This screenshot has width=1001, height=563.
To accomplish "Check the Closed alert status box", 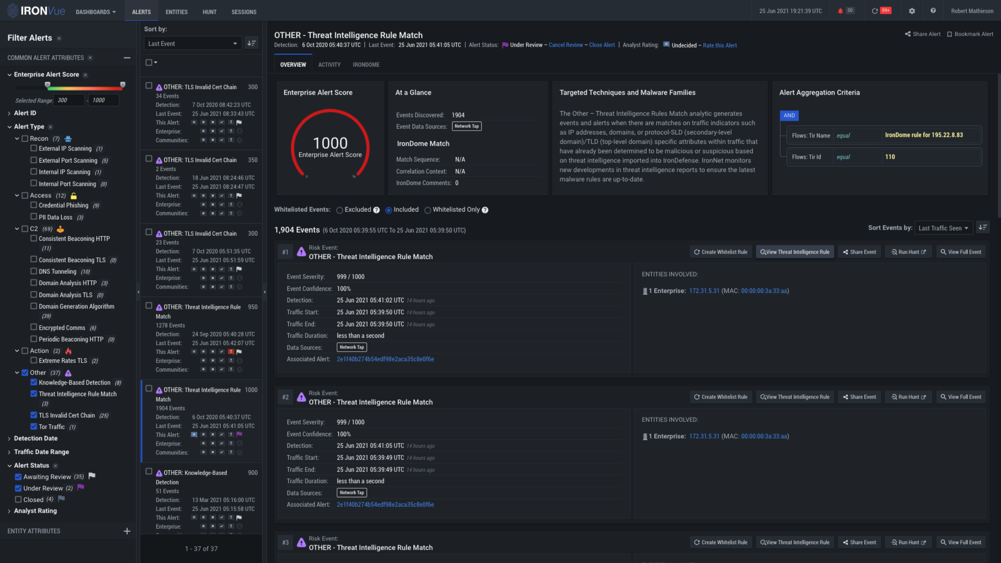I will (18, 499).
